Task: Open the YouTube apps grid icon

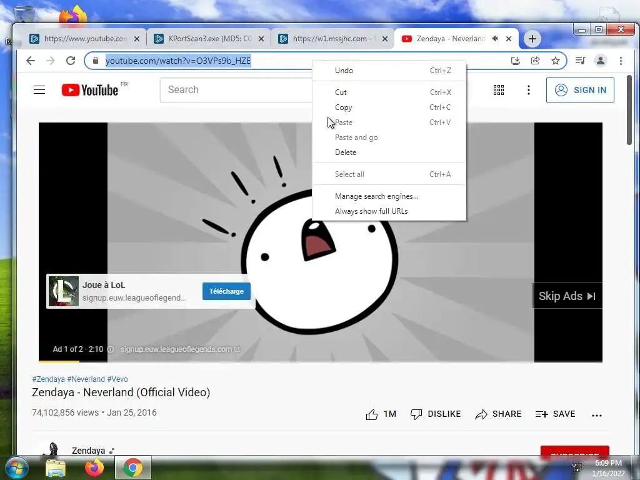Action: pyautogui.click(x=499, y=90)
